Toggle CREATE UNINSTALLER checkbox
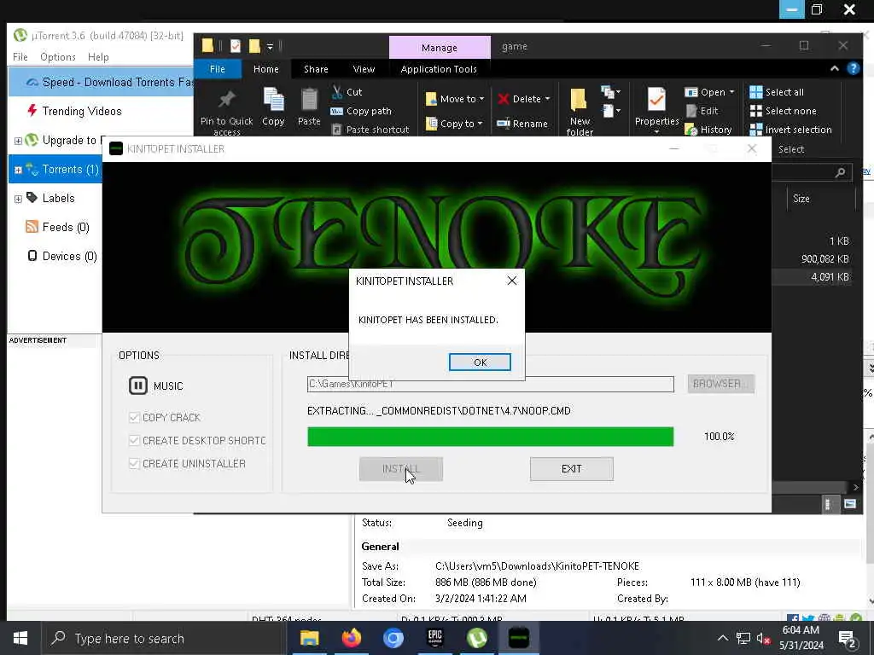Image resolution: width=874 pixels, height=655 pixels. tap(134, 463)
